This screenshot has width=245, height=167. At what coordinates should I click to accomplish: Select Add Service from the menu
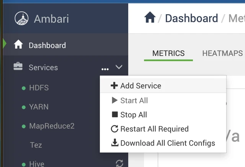point(163,86)
